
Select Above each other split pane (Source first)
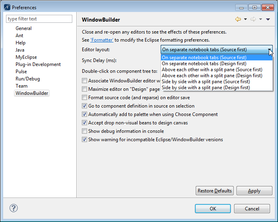coord(212,70)
